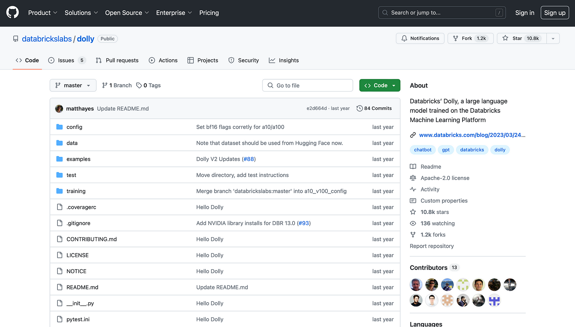
Task: Click the LICENSE file icon
Action: coord(60,255)
